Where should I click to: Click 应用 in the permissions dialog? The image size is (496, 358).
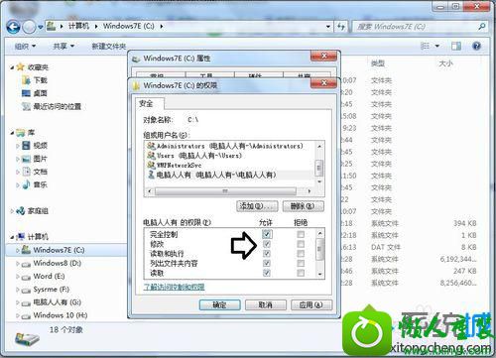coord(311,305)
